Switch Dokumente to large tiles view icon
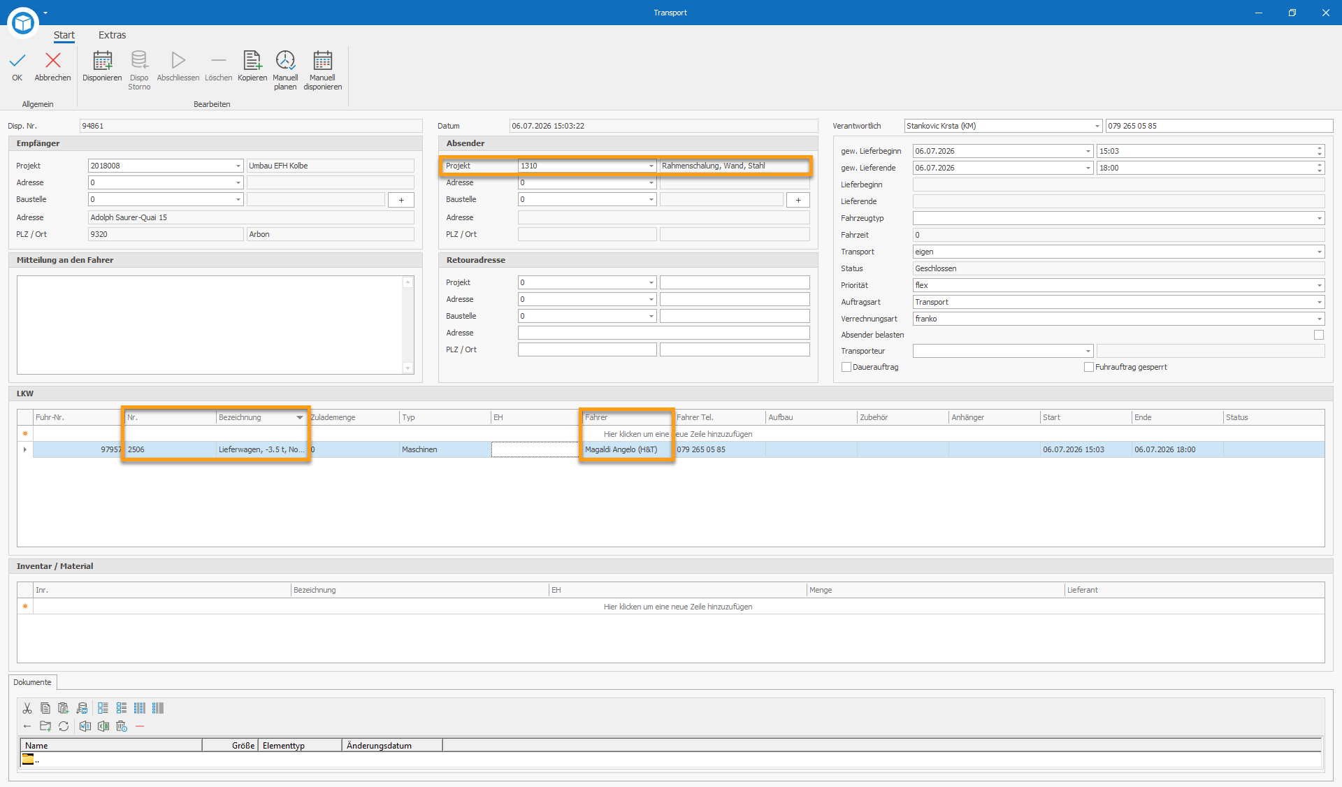This screenshot has width=1342, height=787. point(103,708)
